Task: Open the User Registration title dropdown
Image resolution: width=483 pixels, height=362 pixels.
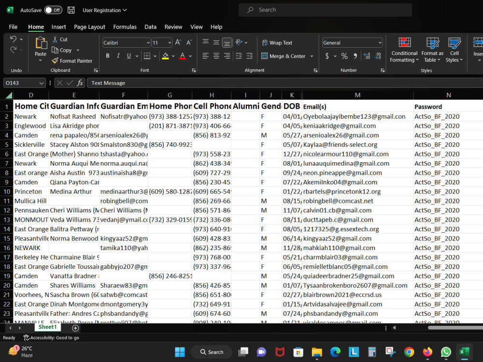Action: coord(105,10)
